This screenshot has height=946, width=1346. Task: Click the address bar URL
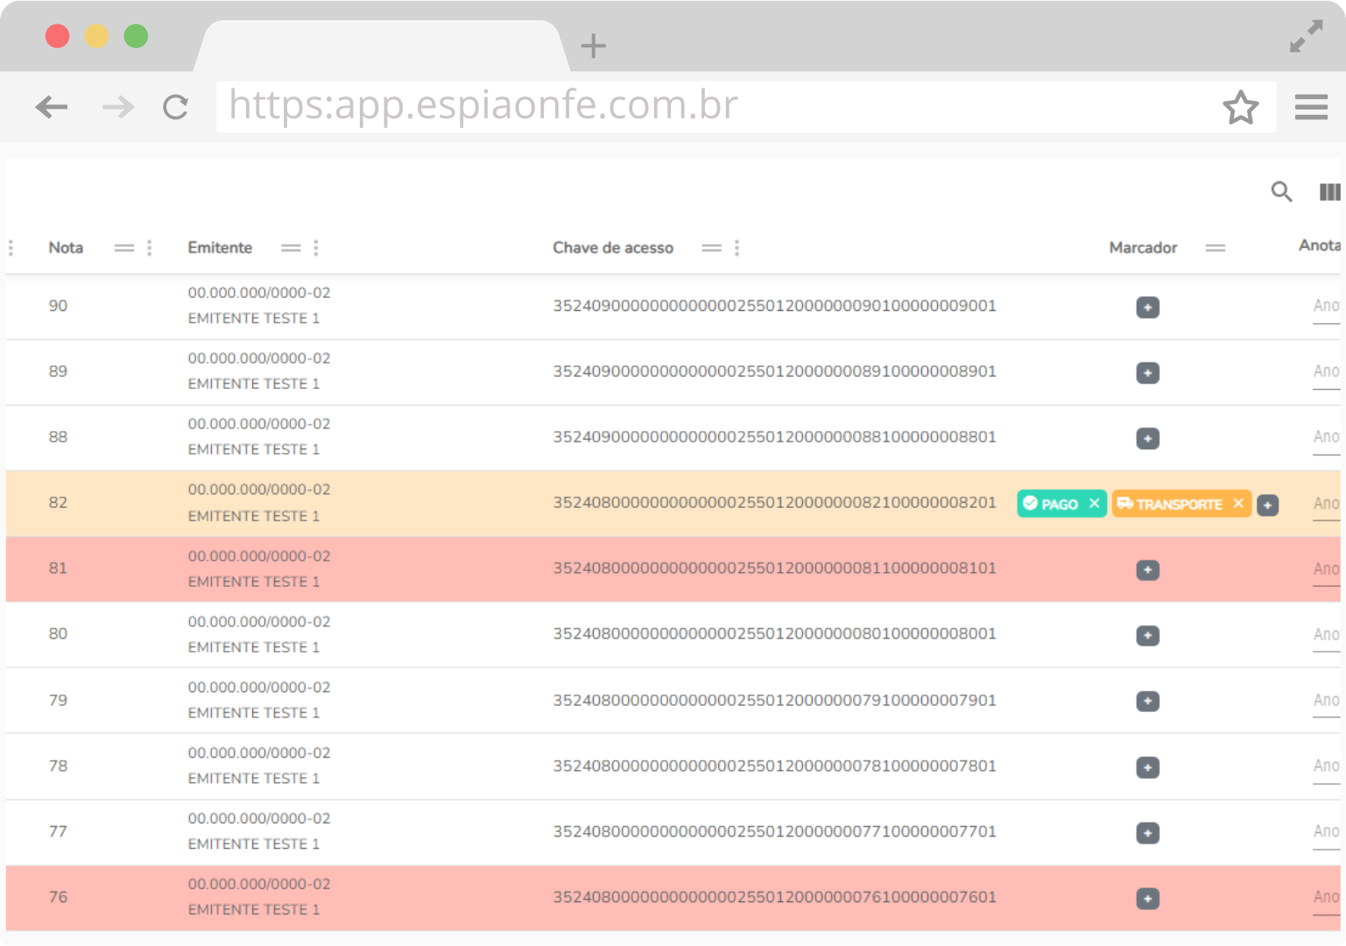click(483, 105)
